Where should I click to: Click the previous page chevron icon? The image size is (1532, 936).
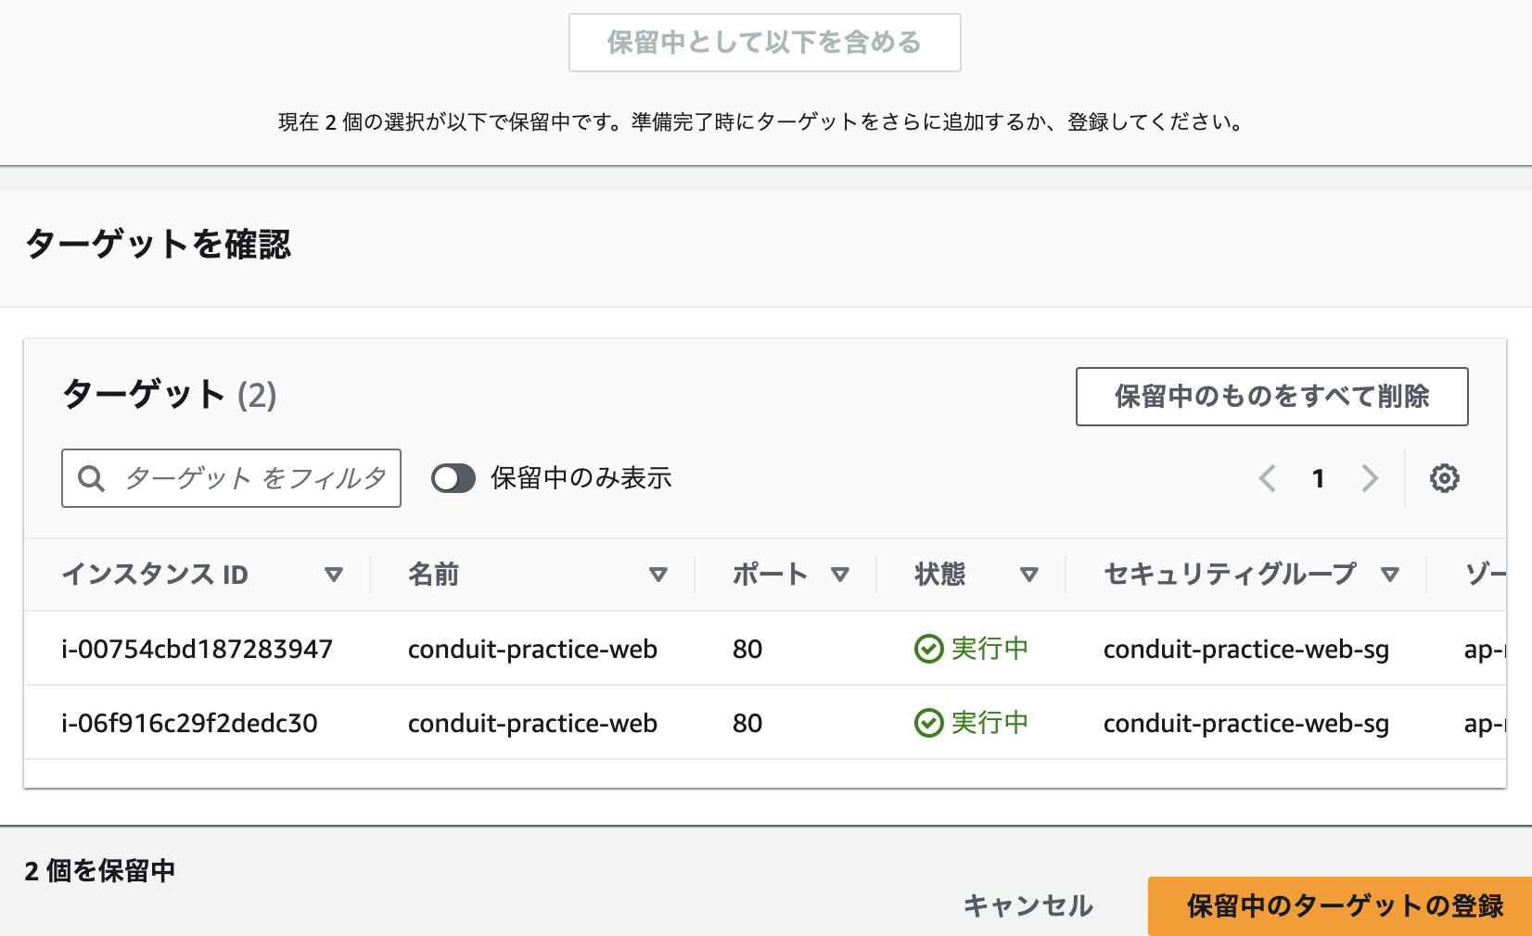[1267, 478]
